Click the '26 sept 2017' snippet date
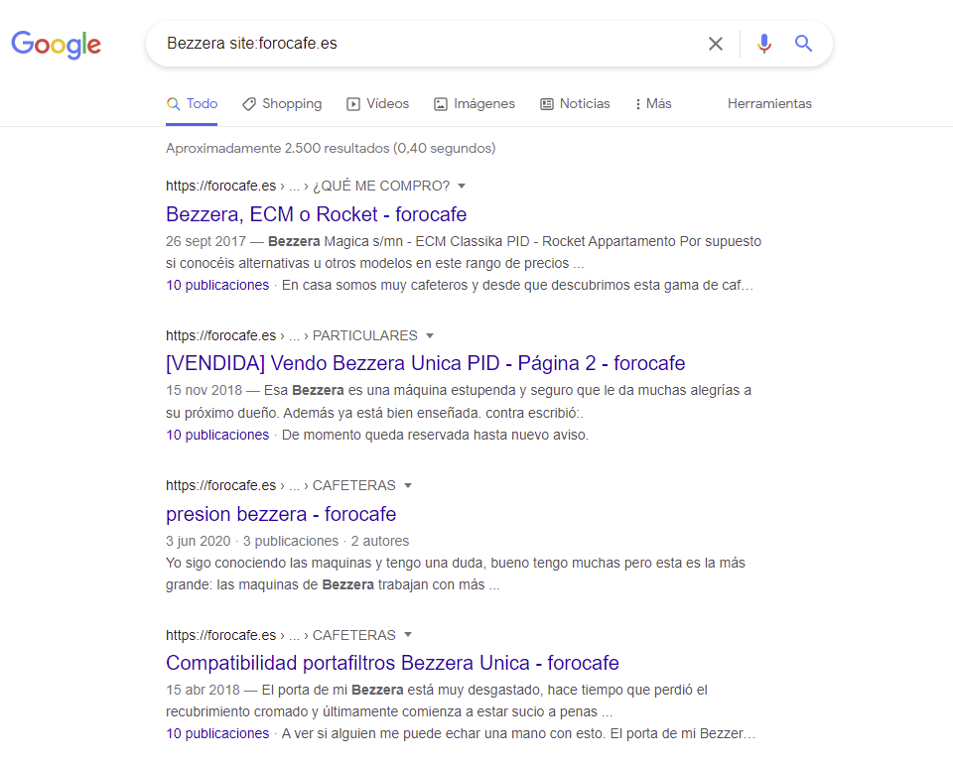 coord(205,242)
